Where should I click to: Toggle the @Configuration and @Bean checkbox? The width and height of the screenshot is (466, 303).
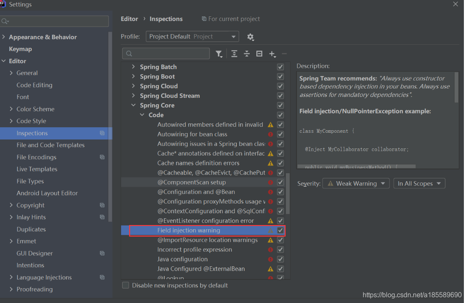click(x=280, y=192)
